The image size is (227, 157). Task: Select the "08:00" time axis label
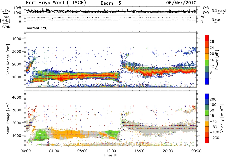click(83, 151)
